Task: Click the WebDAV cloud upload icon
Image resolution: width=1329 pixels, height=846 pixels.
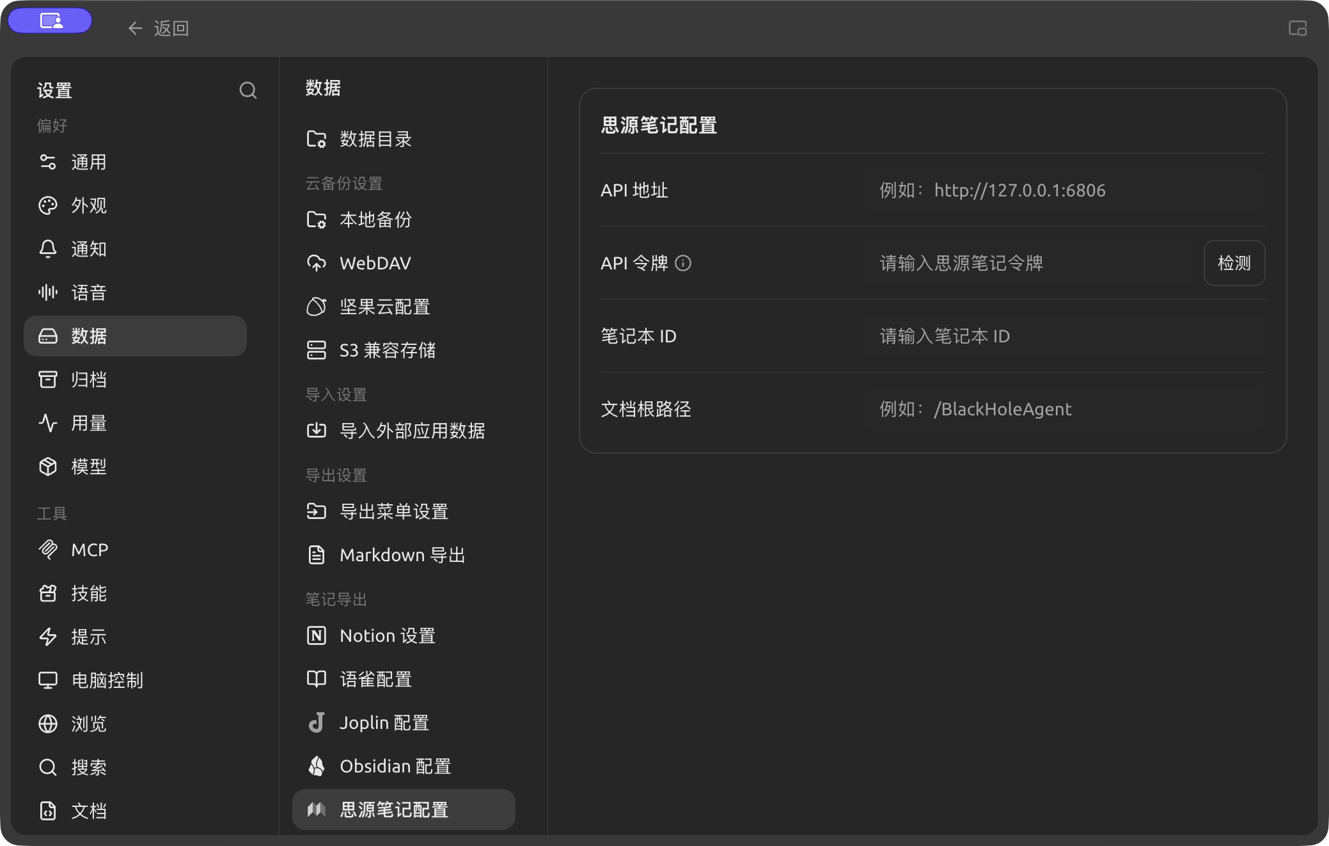Action: click(x=317, y=263)
